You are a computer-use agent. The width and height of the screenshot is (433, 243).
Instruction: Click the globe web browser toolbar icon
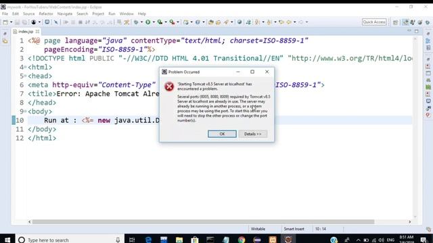point(240,22)
